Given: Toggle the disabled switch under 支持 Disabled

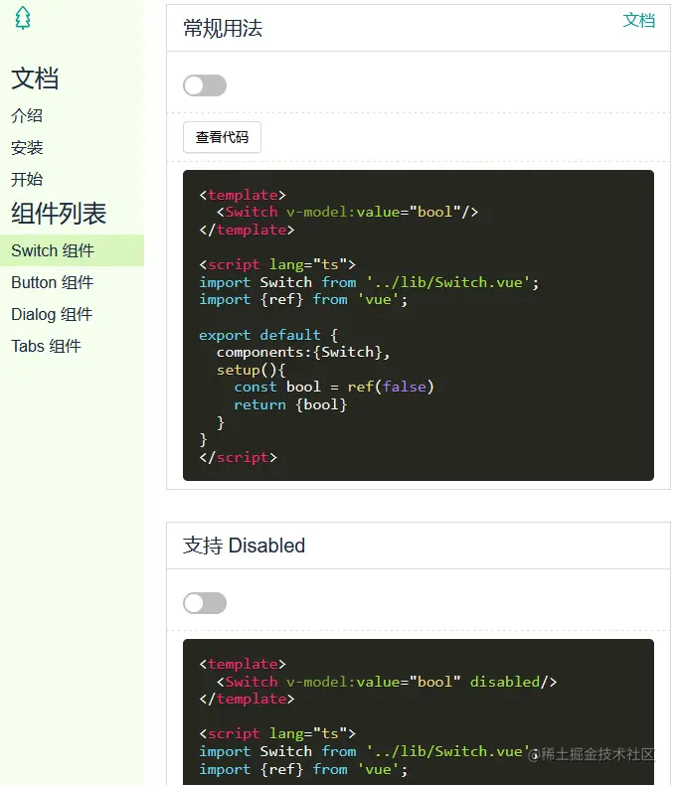Looking at the screenshot, I should click(x=205, y=603).
